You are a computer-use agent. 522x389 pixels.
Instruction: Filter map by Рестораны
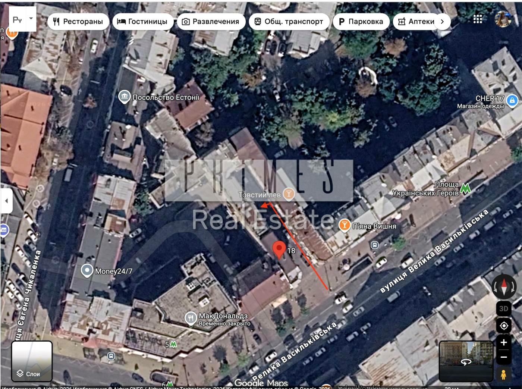tap(78, 22)
